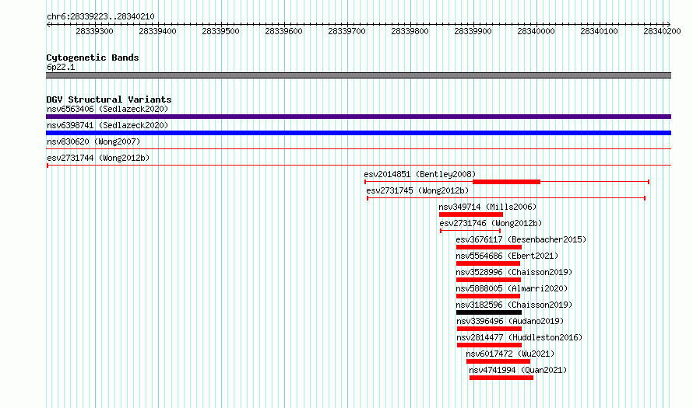Select the blue nsv6398741 variant bar

(x=358, y=133)
